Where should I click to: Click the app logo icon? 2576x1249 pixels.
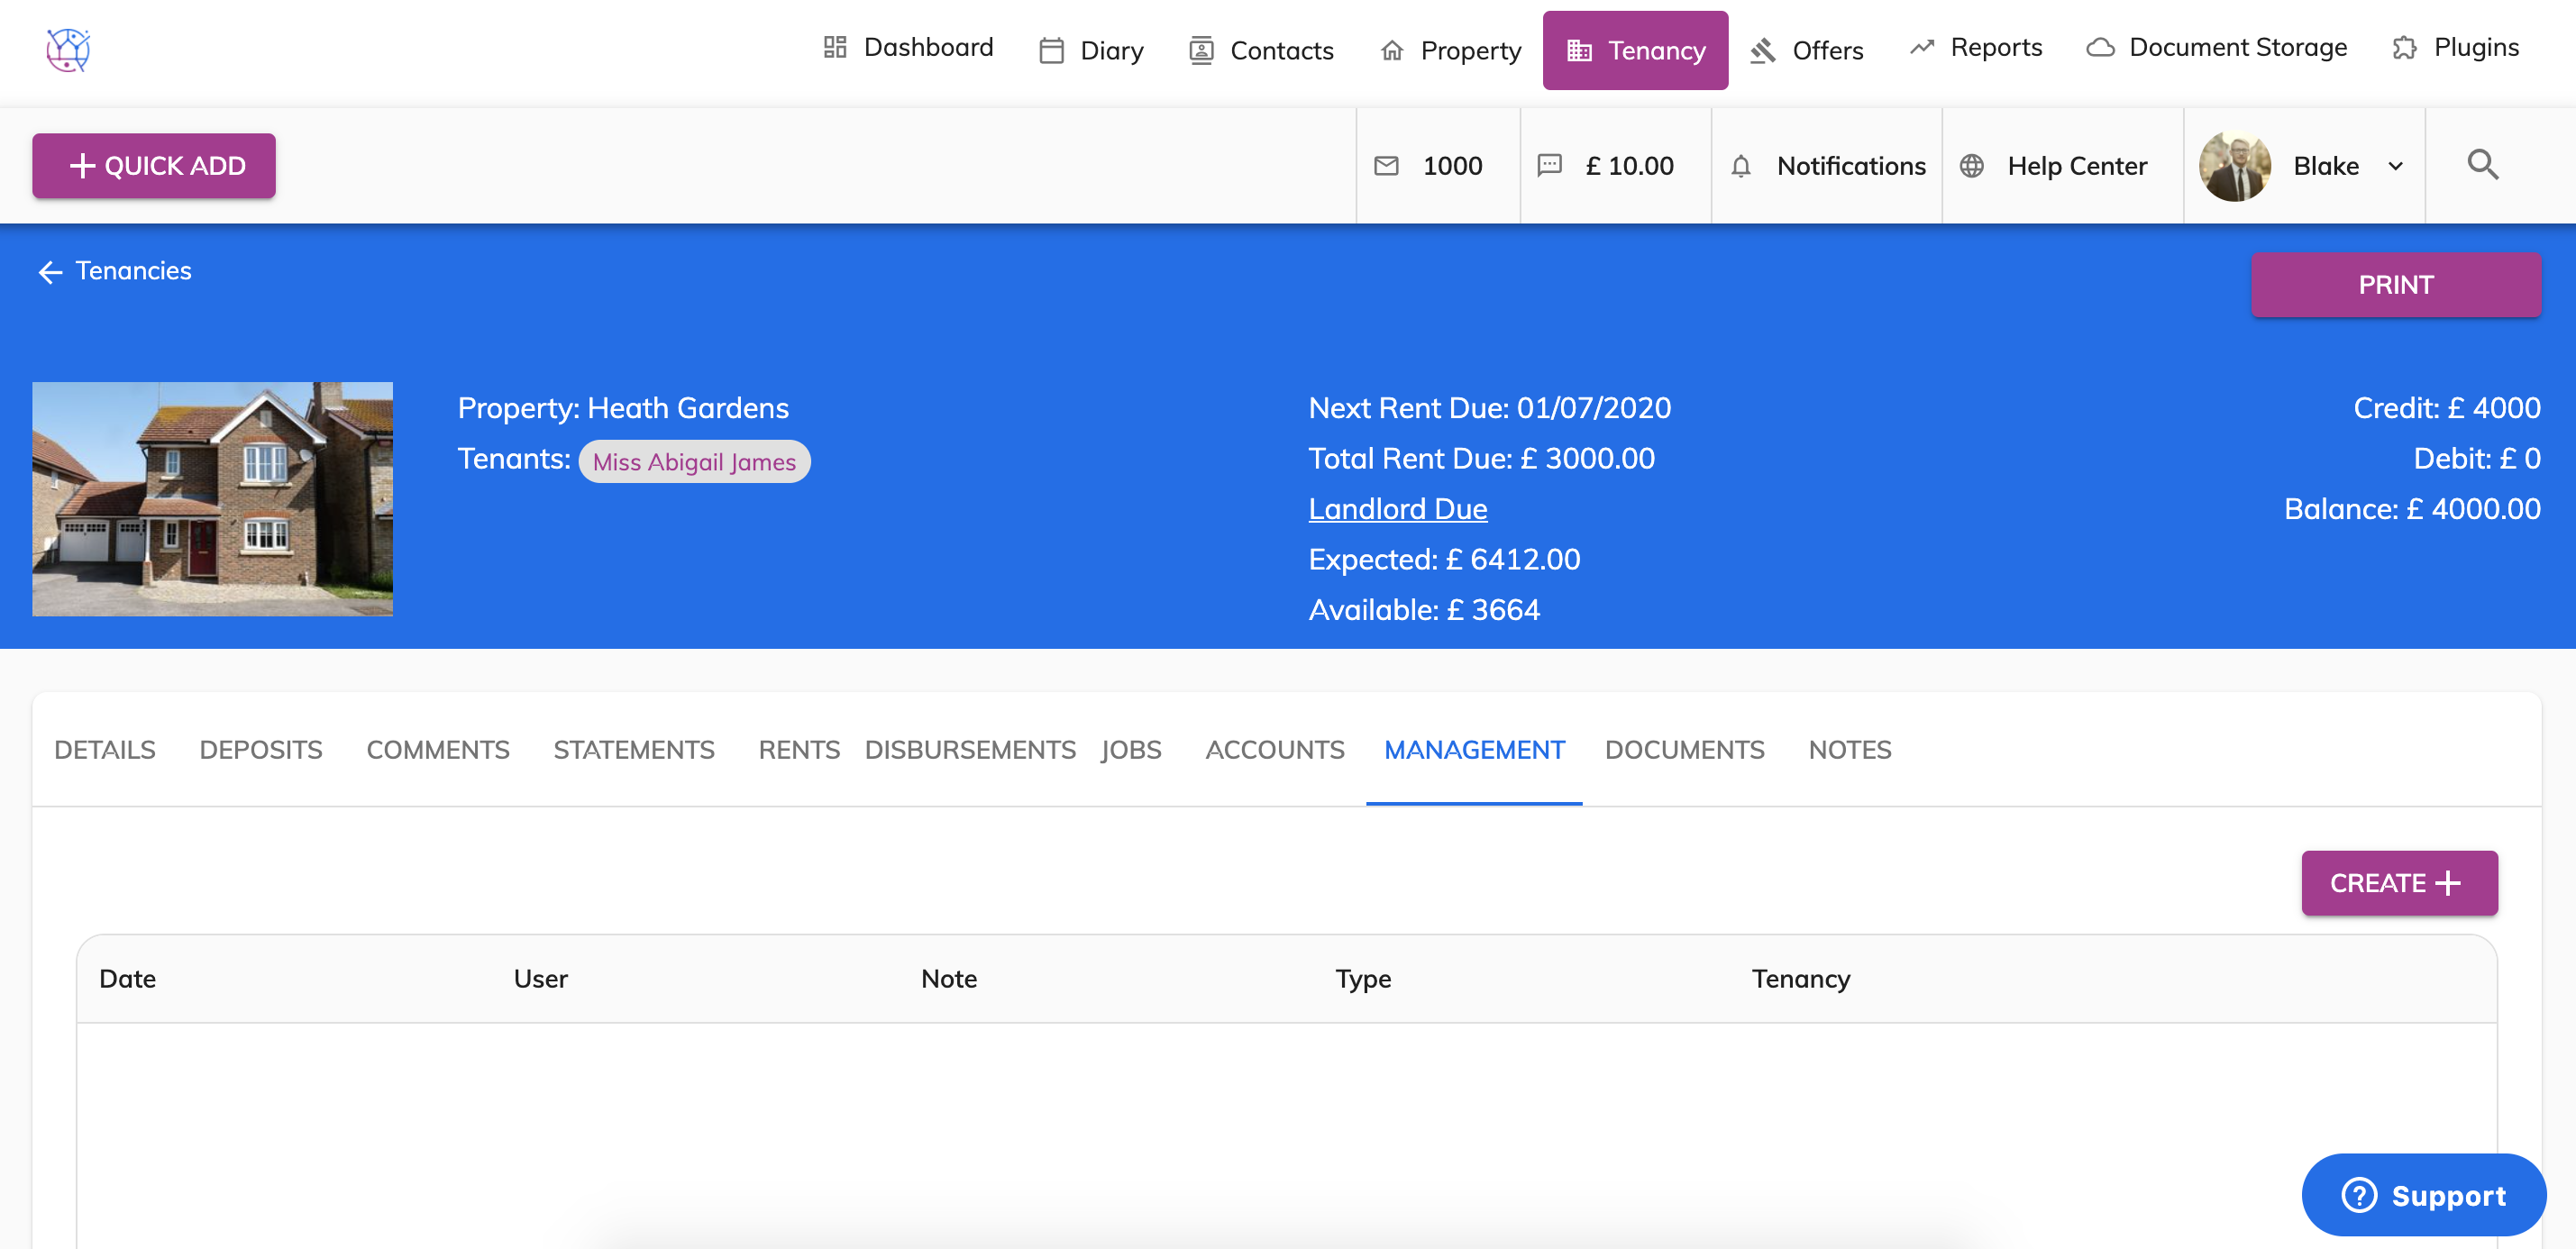[68, 49]
